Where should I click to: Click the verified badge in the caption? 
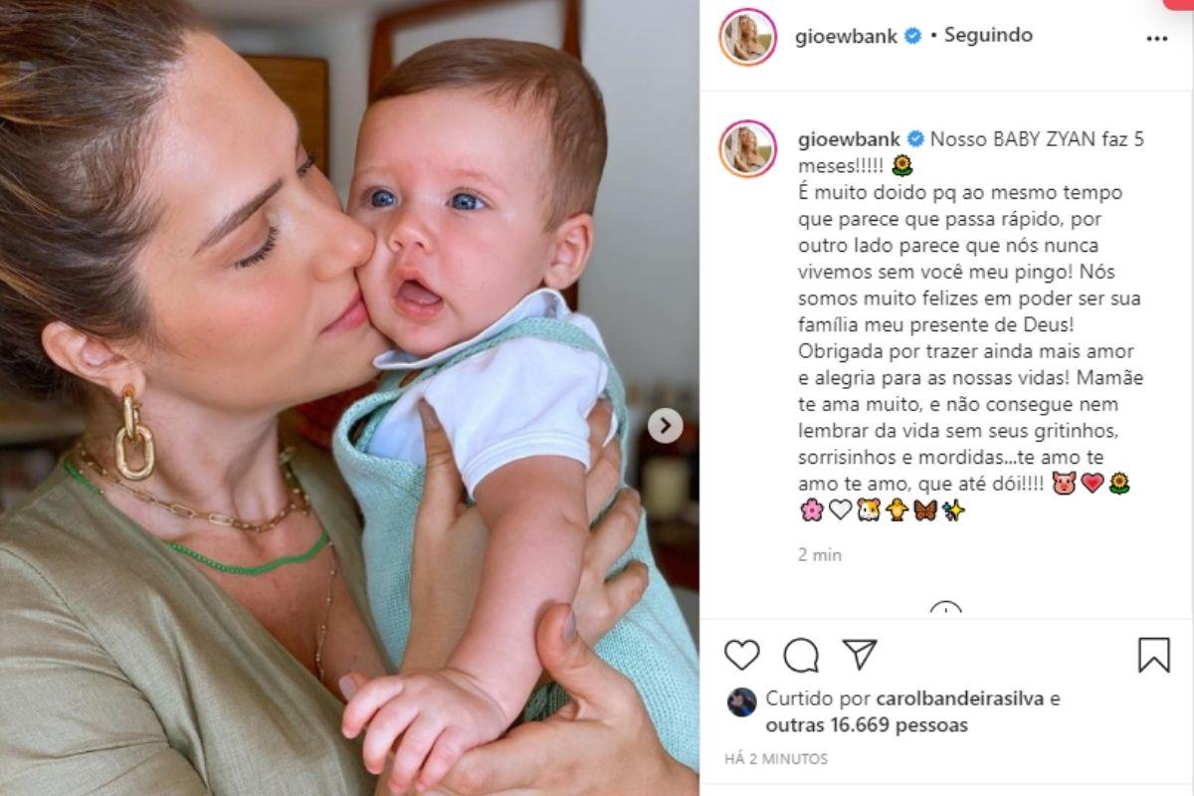(912, 140)
